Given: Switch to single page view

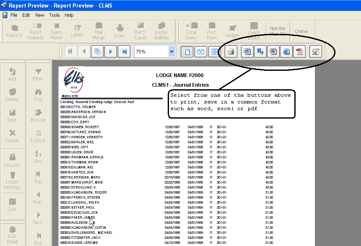Looking at the screenshot, I should coord(187,52).
